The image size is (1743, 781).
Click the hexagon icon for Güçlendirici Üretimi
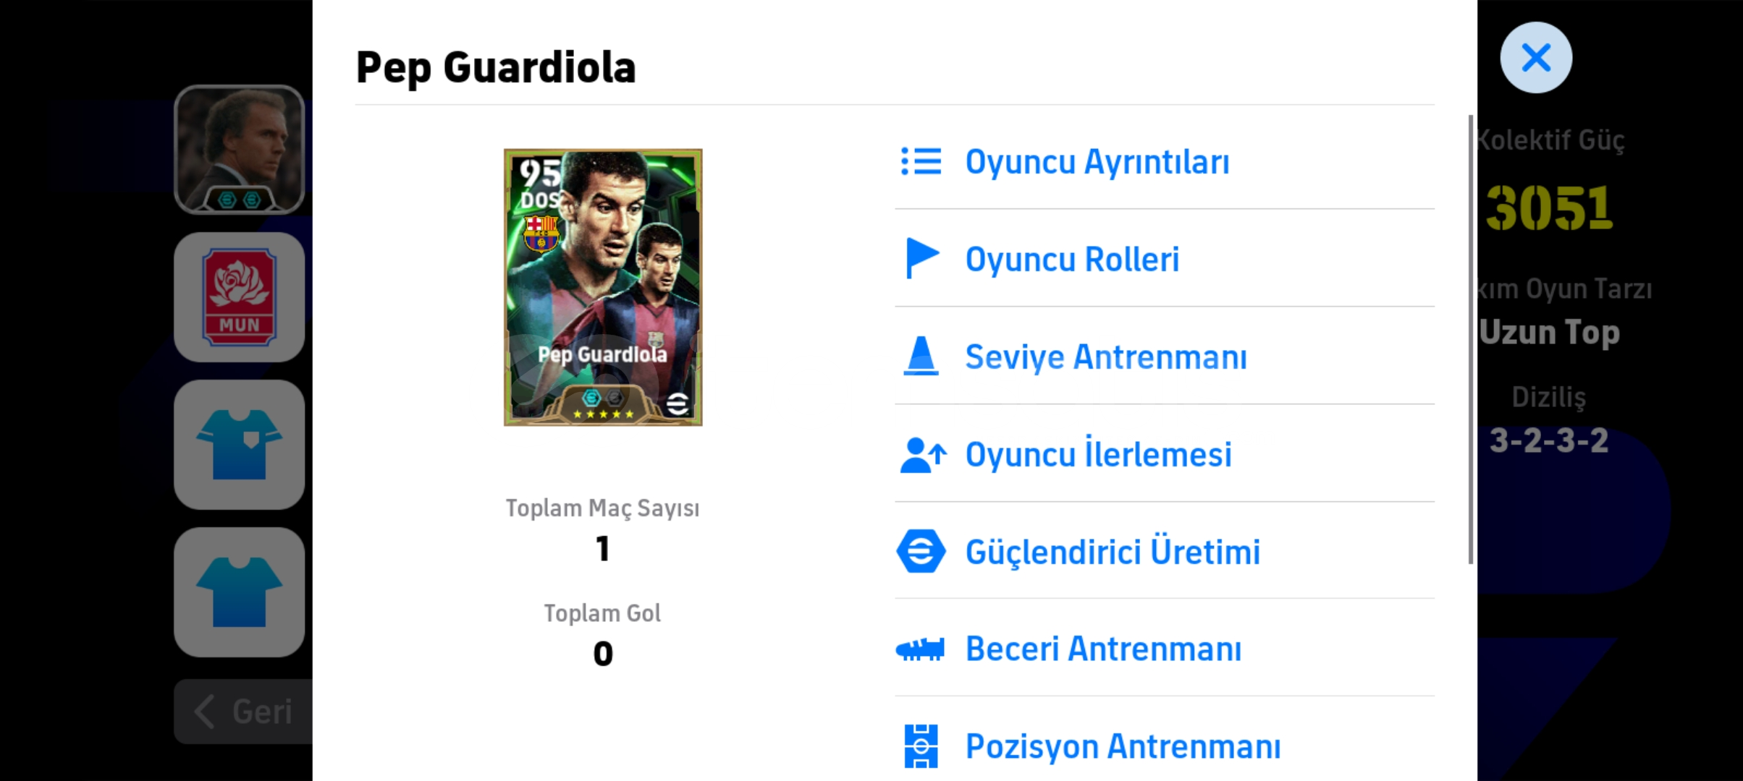click(921, 551)
